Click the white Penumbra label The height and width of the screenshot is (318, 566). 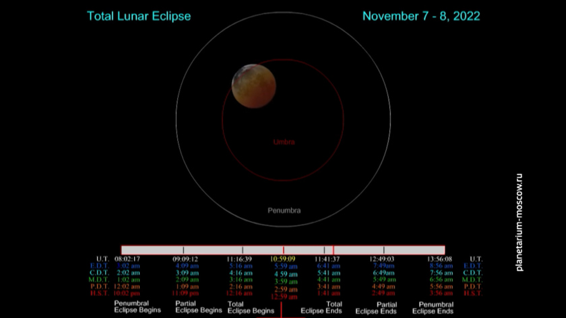coord(284,210)
